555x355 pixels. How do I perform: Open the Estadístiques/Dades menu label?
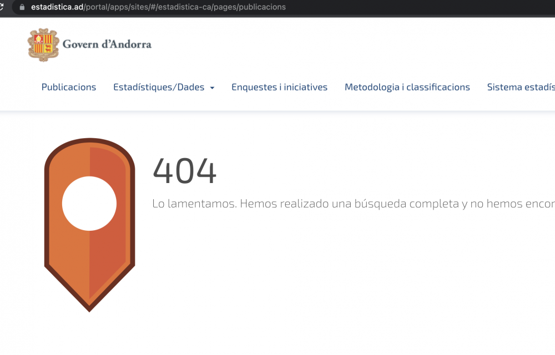(x=159, y=87)
